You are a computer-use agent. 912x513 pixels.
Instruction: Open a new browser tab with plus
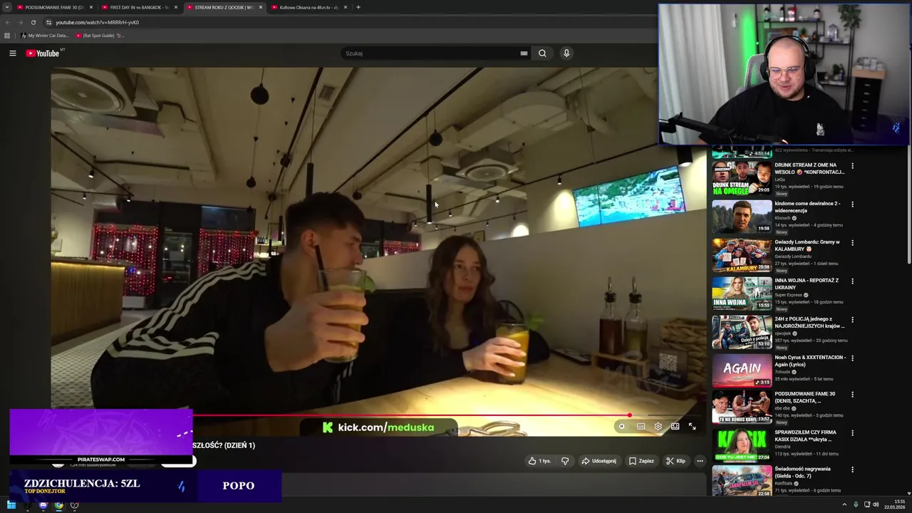coord(358,7)
